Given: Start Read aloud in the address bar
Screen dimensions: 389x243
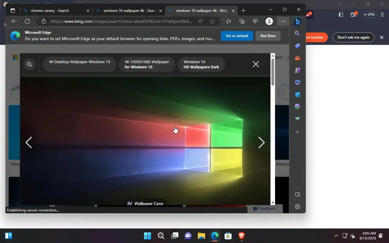Looking at the screenshot, I should point(200,21).
